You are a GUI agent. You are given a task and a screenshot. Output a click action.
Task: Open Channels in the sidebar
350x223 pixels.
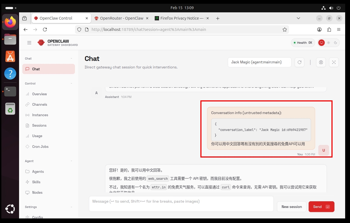39,104
